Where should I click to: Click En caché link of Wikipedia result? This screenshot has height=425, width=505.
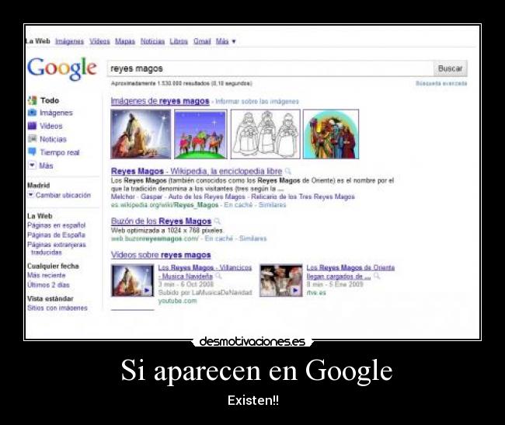pyautogui.click(x=238, y=205)
